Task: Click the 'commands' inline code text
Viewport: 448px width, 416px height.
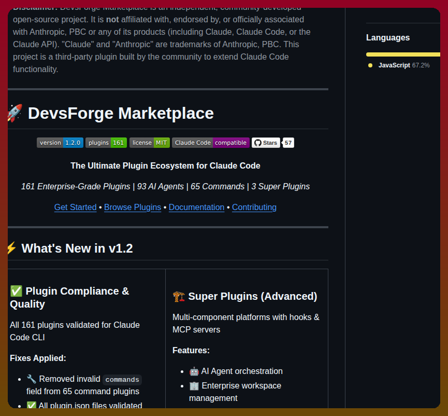Action: pyautogui.click(x=122, y=380)
